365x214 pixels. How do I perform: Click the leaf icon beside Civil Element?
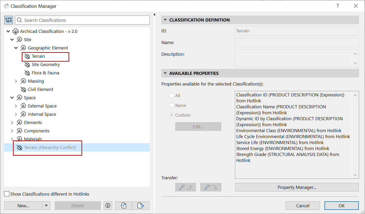click(23, 89)
